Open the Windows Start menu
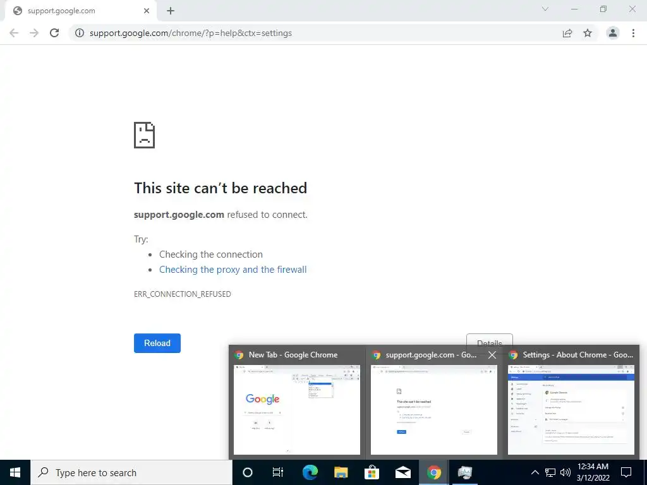 pyautogui.click(x=15, y=472)
